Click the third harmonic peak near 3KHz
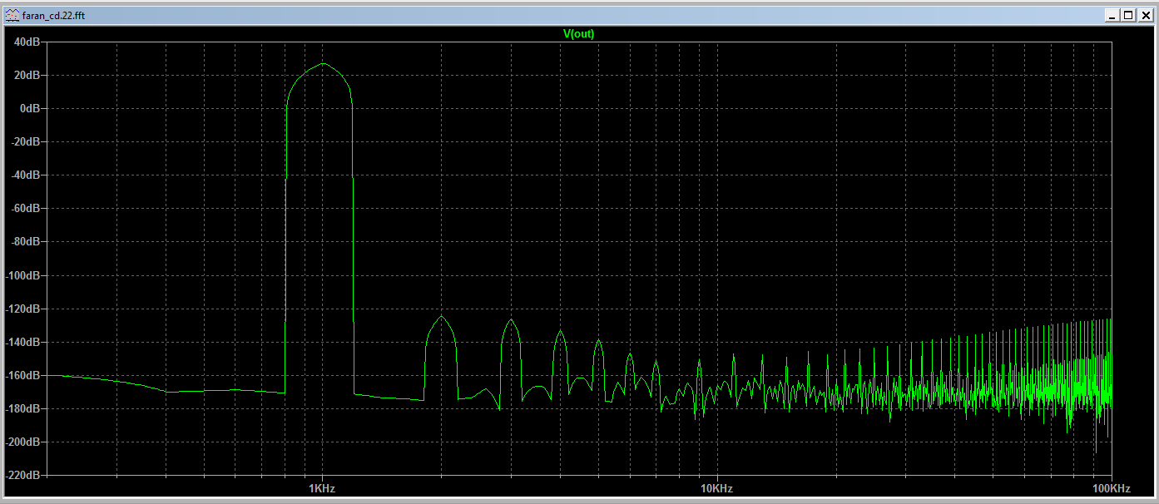 point(511,319)
